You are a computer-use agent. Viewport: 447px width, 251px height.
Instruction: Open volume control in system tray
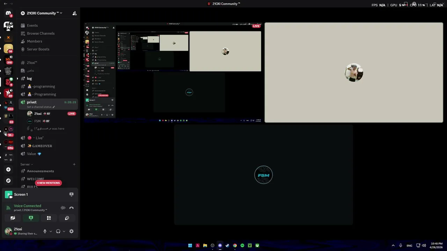click(424, 245)
